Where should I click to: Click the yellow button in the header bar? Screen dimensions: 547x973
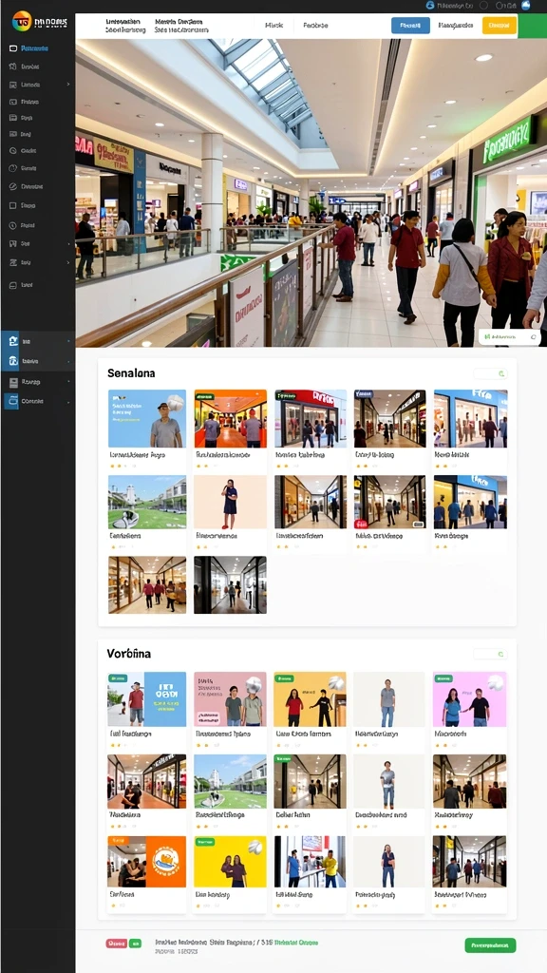tap(500, 26)
